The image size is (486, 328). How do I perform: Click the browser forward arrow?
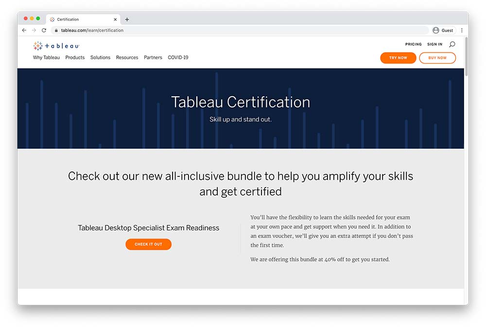pos(34,30)
